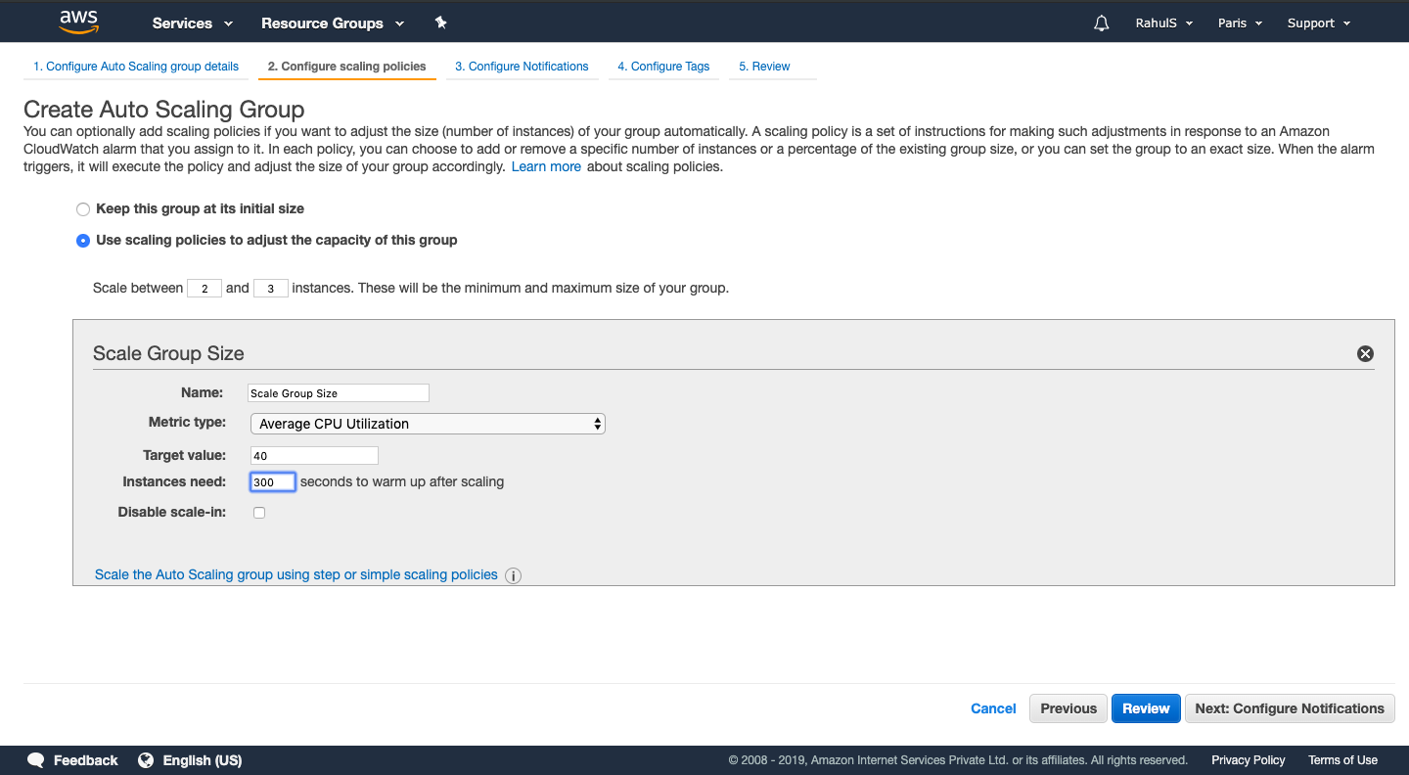Expand the Support menu

tap(1318, 22)
